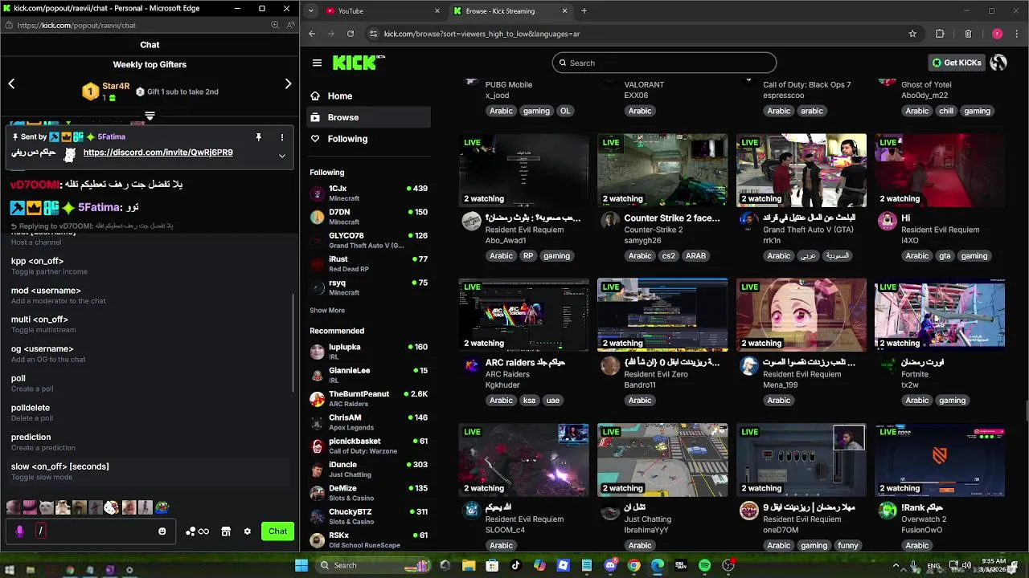Click the green Chat send button
1029x578 pixels.
coord(277,531)
